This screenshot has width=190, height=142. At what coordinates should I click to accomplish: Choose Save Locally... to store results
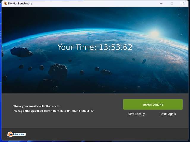(137, 114)
